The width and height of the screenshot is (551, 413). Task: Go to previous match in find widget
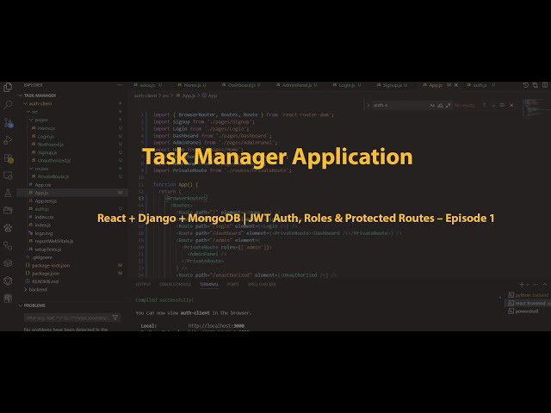click(484, 105)
